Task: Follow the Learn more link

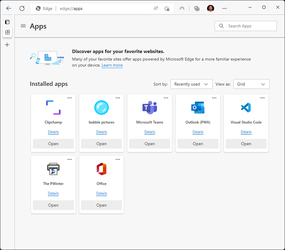Action: 112,65
